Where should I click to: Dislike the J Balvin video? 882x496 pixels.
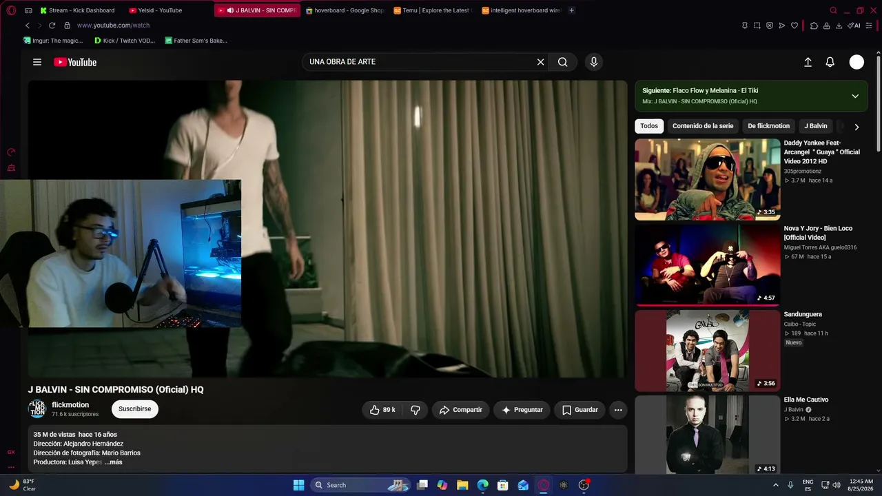click(x=415, y=410)
